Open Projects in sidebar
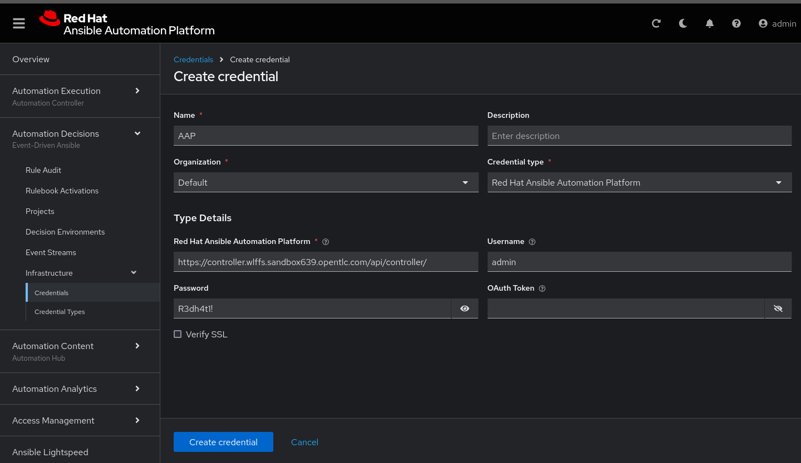 (40, 211)
